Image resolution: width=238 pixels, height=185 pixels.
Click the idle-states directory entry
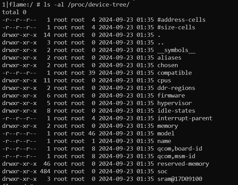click(x=176, y=111)
